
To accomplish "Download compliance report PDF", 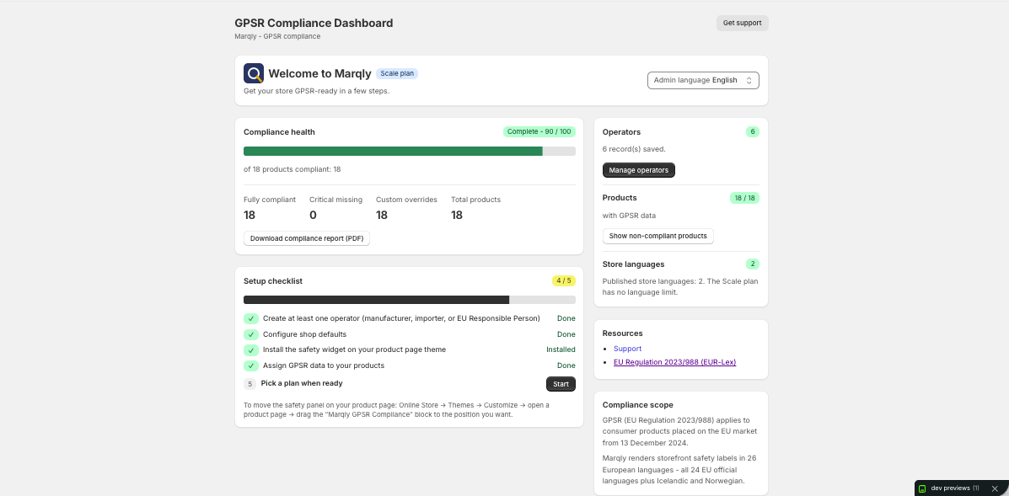I will (306, 238).
